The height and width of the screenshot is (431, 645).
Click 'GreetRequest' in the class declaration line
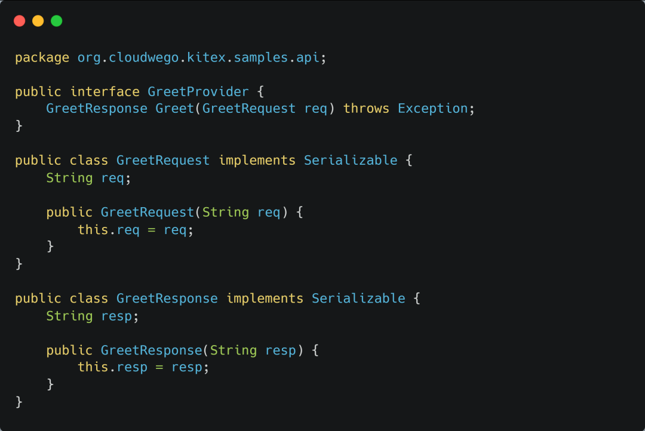pos(163,161)
